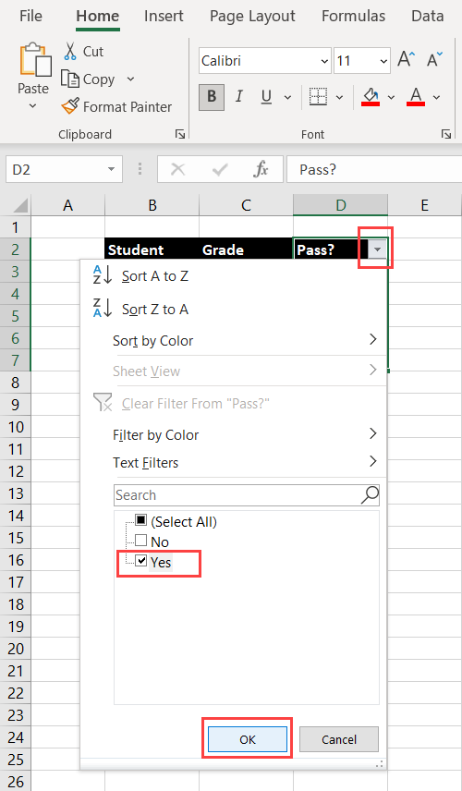Click the Cut scissors icon
462x791 pixels.
point(70,52)
